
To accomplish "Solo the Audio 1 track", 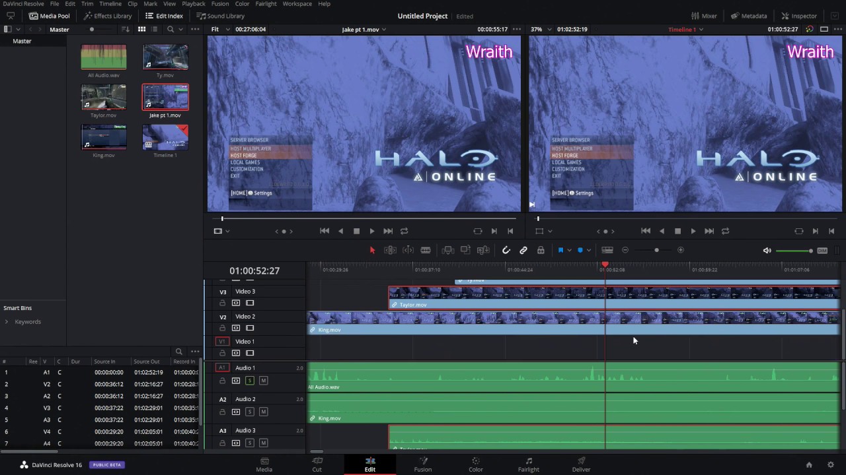I will 250,381.
